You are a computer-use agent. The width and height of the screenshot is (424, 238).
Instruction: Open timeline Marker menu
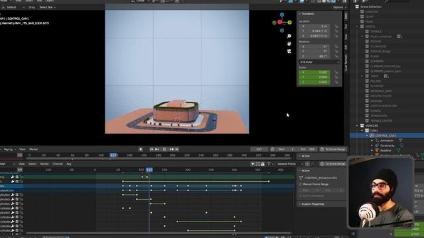[34, 149]
